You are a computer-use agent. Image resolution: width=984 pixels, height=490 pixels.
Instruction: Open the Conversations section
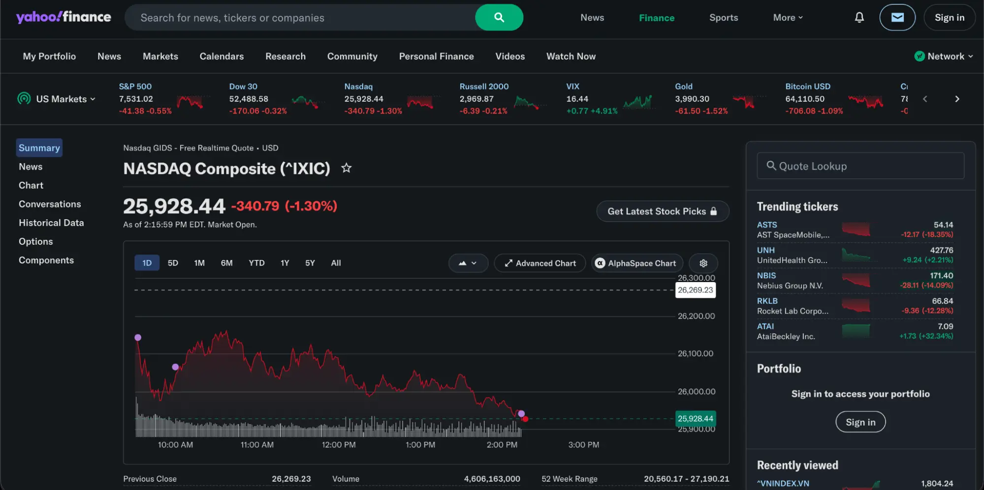click(x=50, y=204)
